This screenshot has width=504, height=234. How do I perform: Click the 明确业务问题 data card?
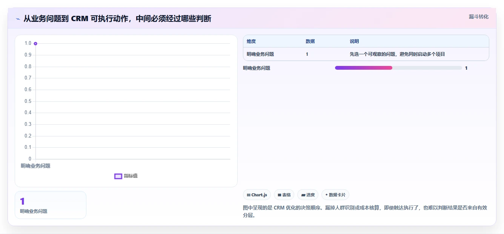(x=51, y=205)
